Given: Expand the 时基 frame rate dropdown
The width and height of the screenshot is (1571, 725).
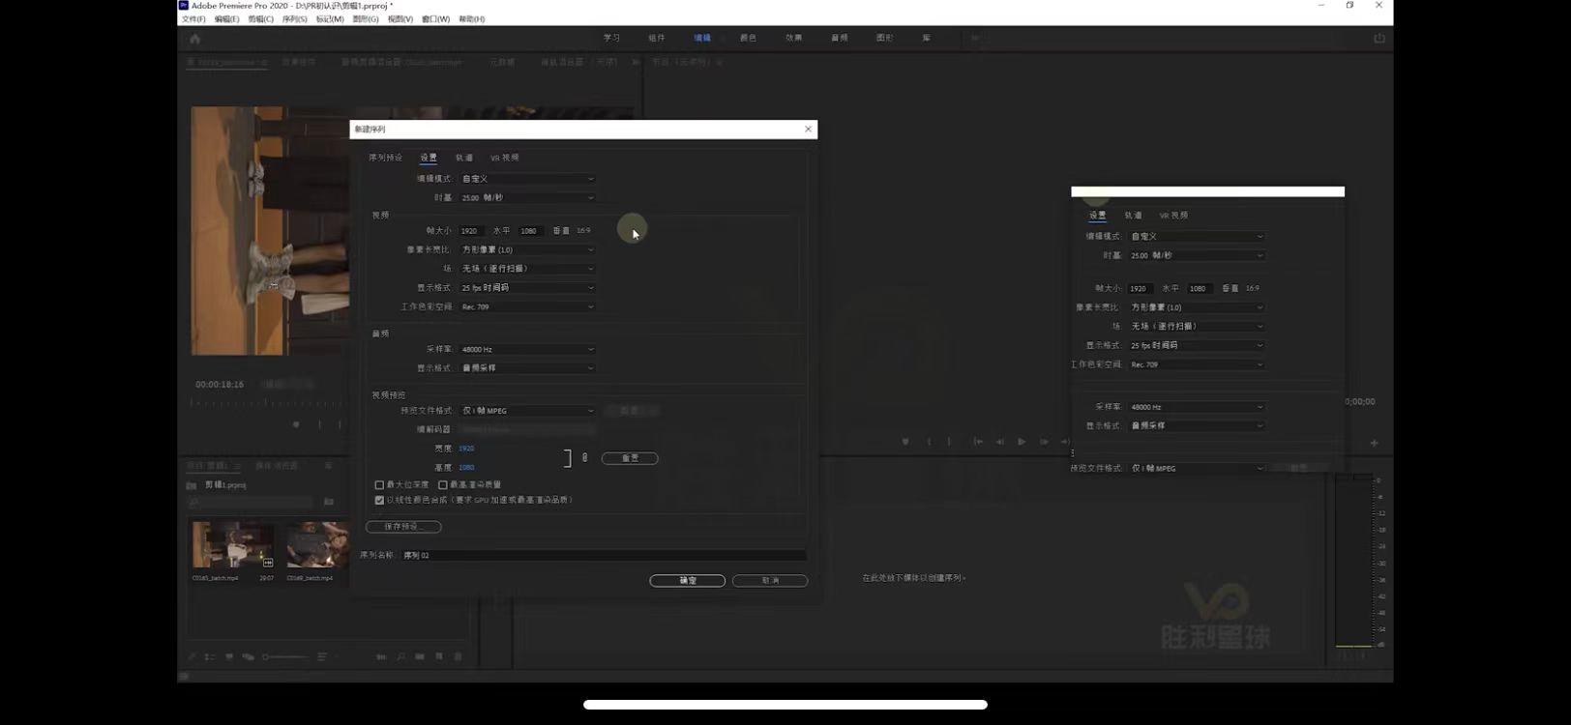Looking at the screenshot, I should tap(527, 198).
